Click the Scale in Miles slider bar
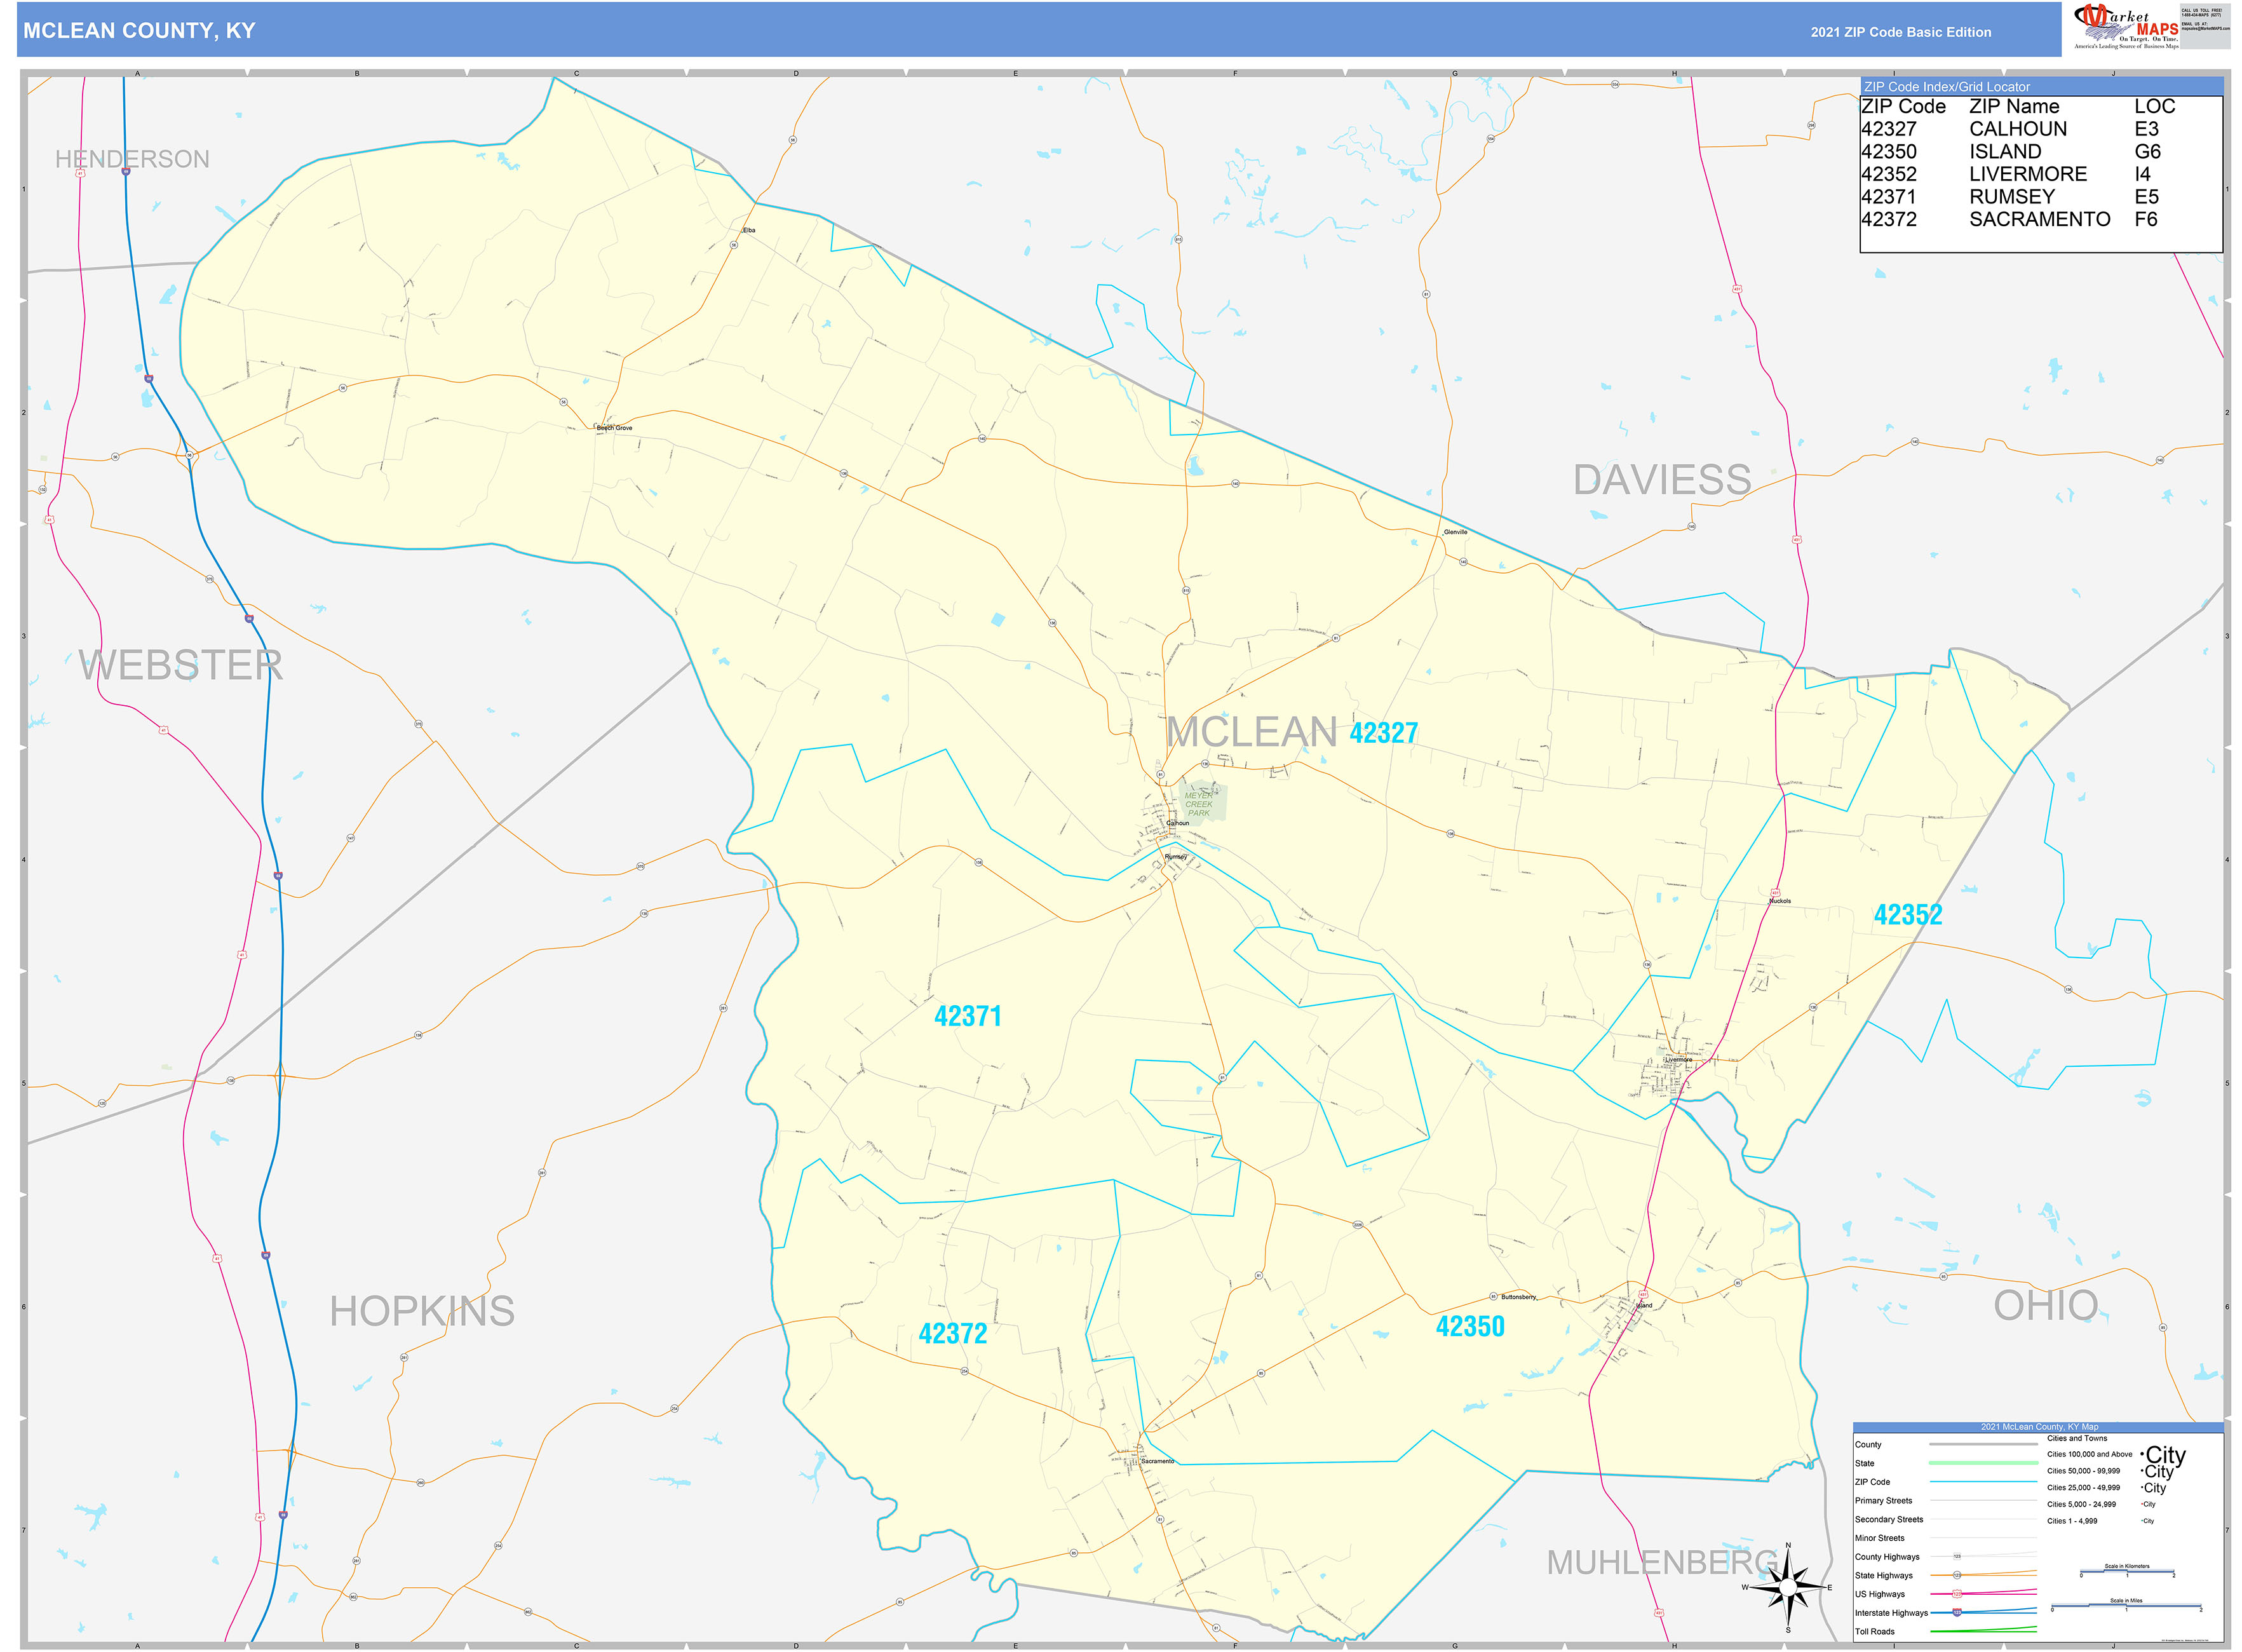This screenshot has width=2242, height=1652. click(2126, 1605)
